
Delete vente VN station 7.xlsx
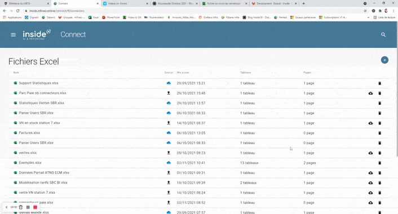380,193
